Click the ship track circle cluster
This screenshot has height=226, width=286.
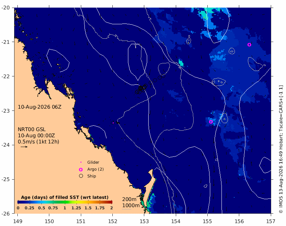(x=141, y=89)
